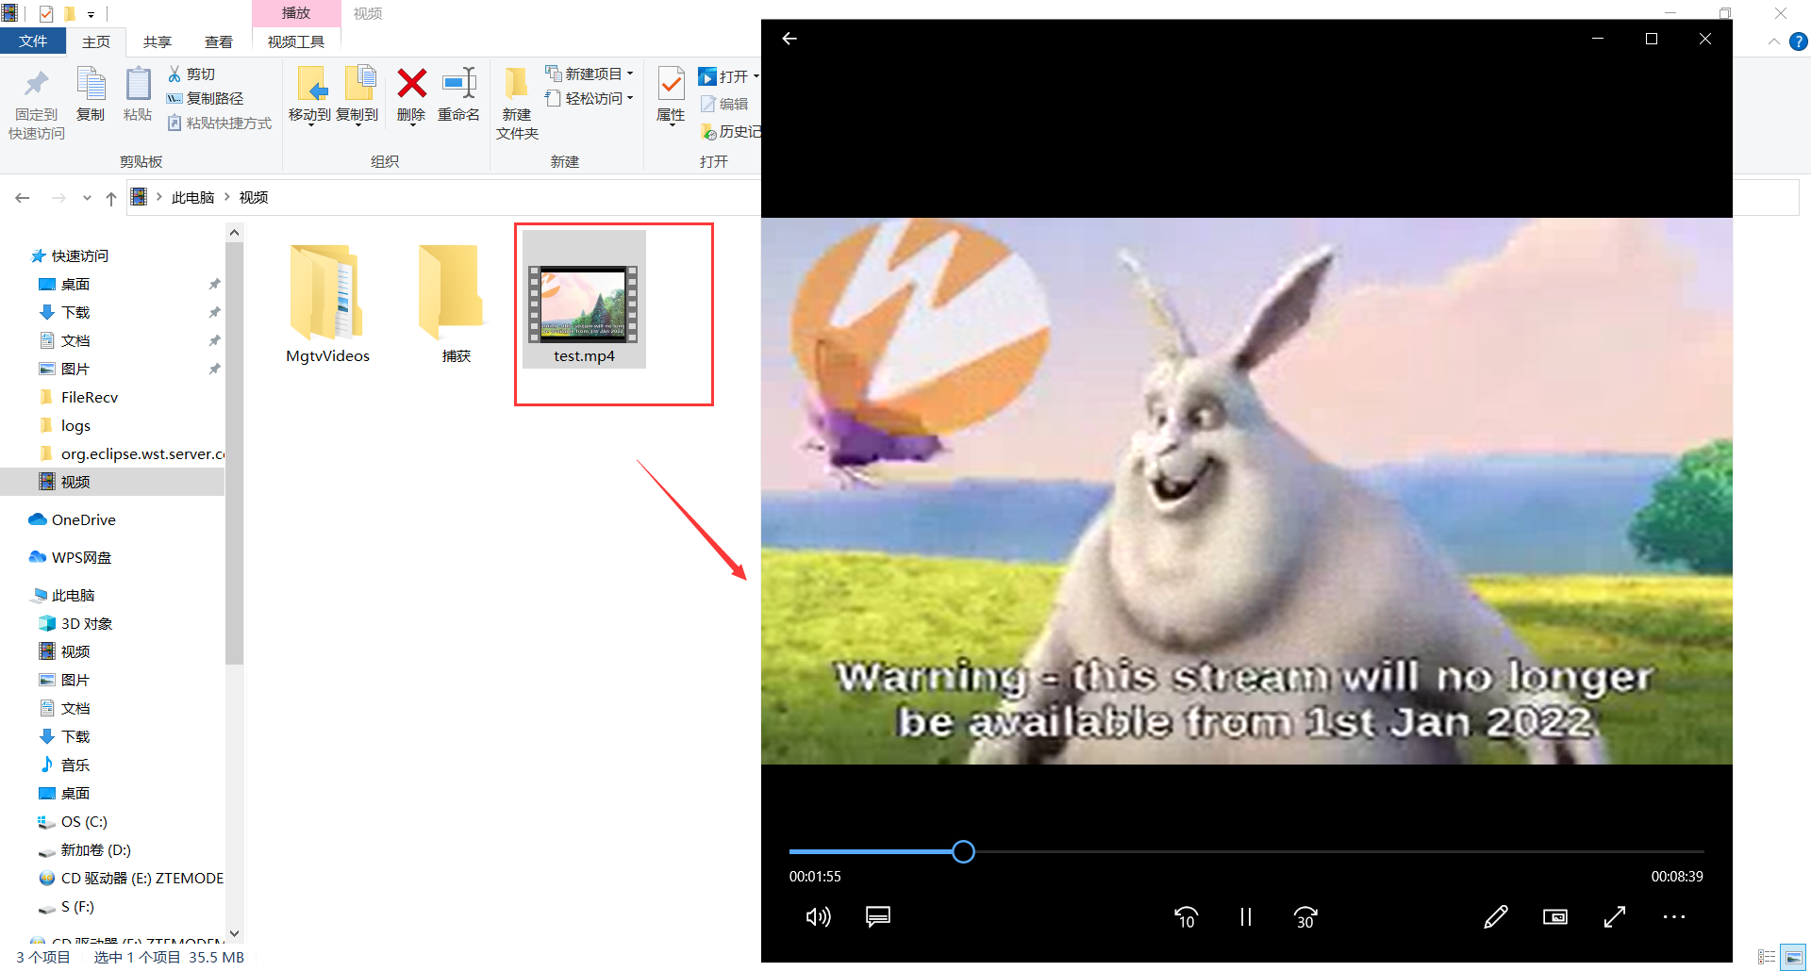Viewport: 1811px width, 971px height.
Task: Select Quick access in navigation pane
Action: (x=80, y=255)
